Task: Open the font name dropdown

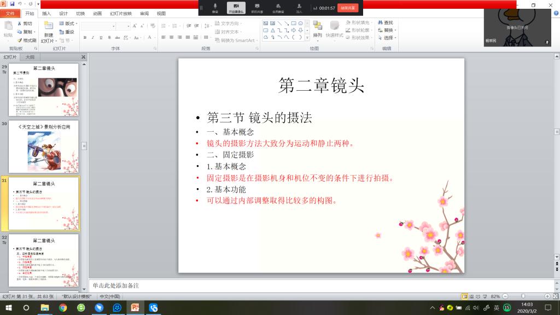Action: click(x=113, y=26)
